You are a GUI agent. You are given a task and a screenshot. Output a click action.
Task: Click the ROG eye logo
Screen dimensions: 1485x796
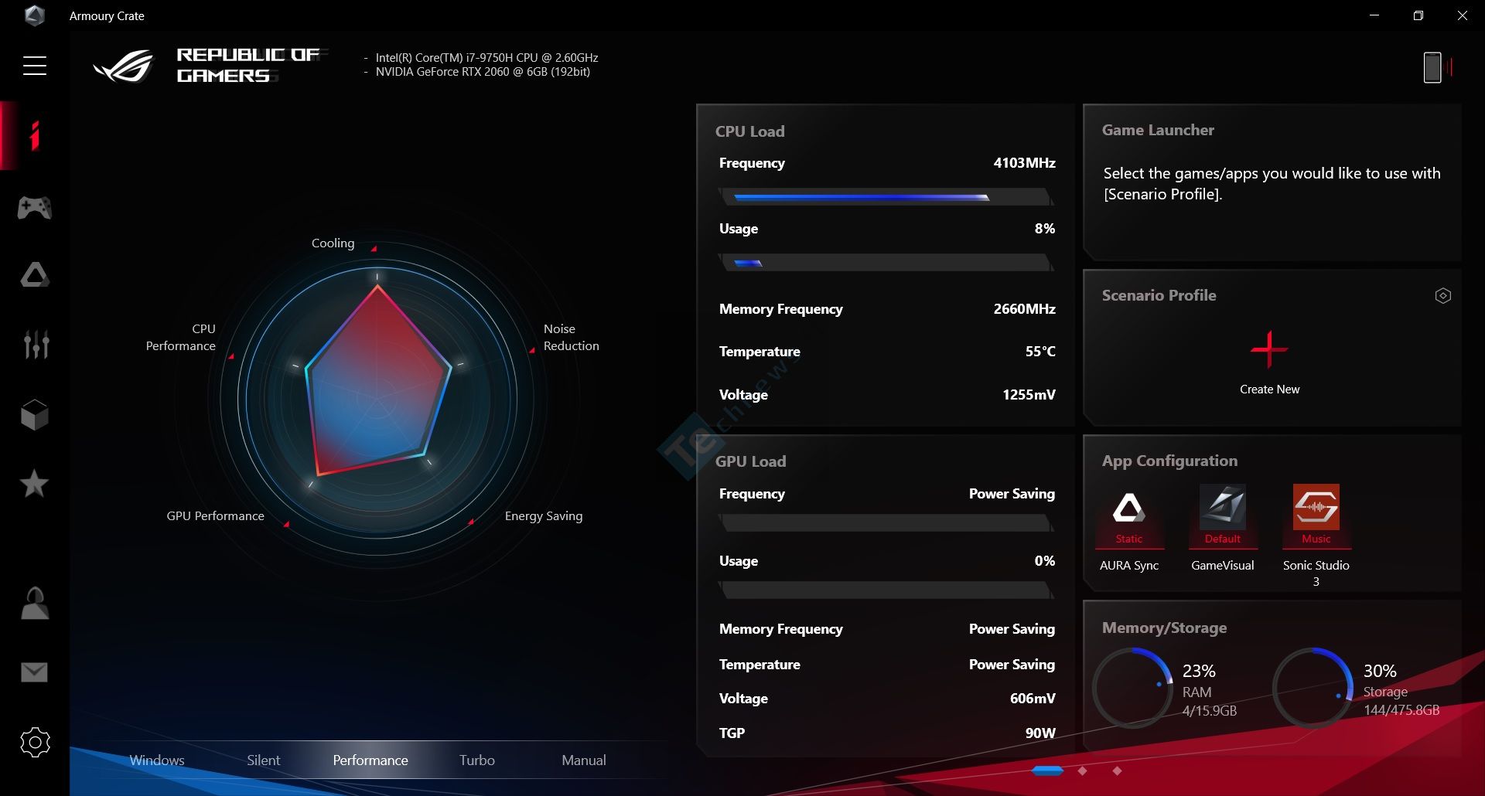click(124, 66)
